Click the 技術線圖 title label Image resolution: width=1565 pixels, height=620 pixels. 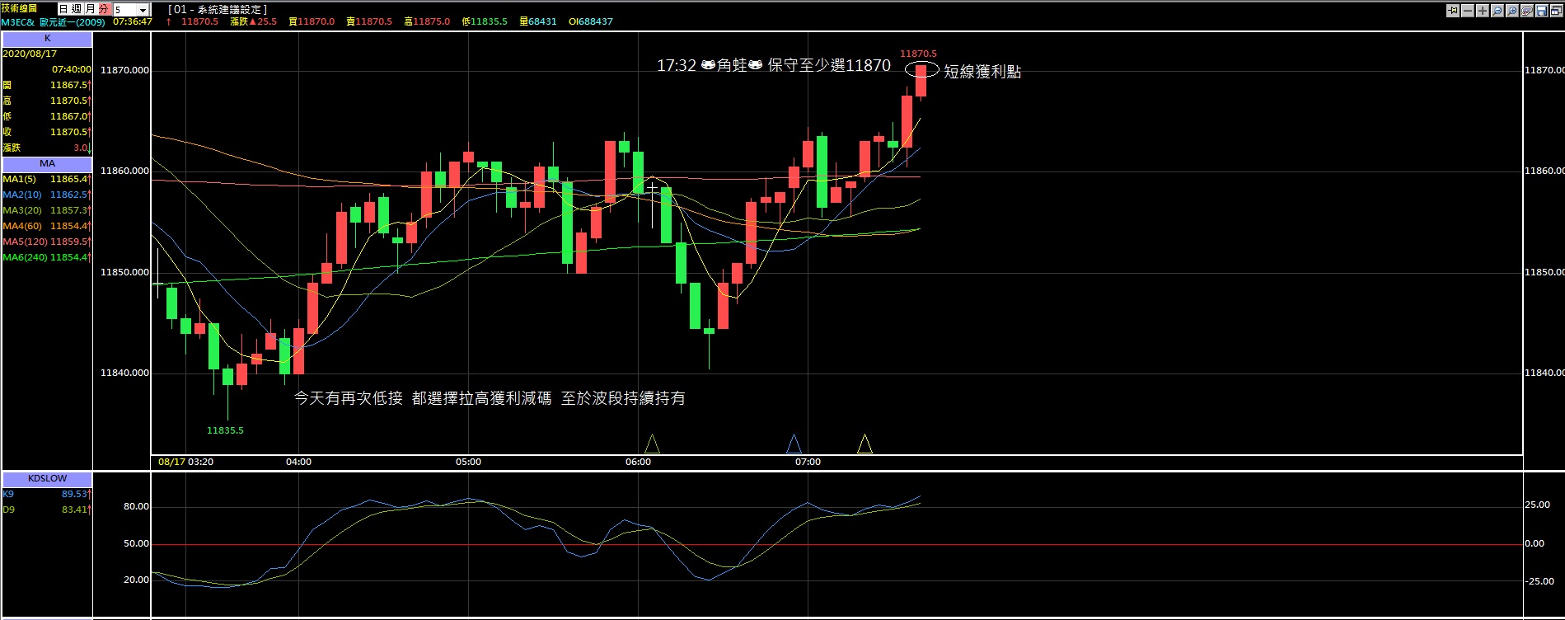coord(19,8)
